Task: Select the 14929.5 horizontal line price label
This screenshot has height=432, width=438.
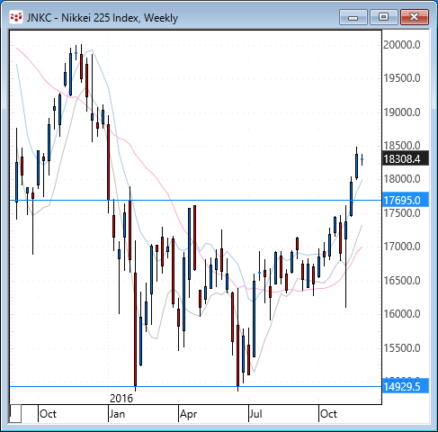Action: [406, 386]
